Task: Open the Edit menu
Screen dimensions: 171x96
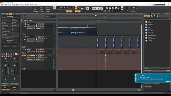Action: point(6,5)
